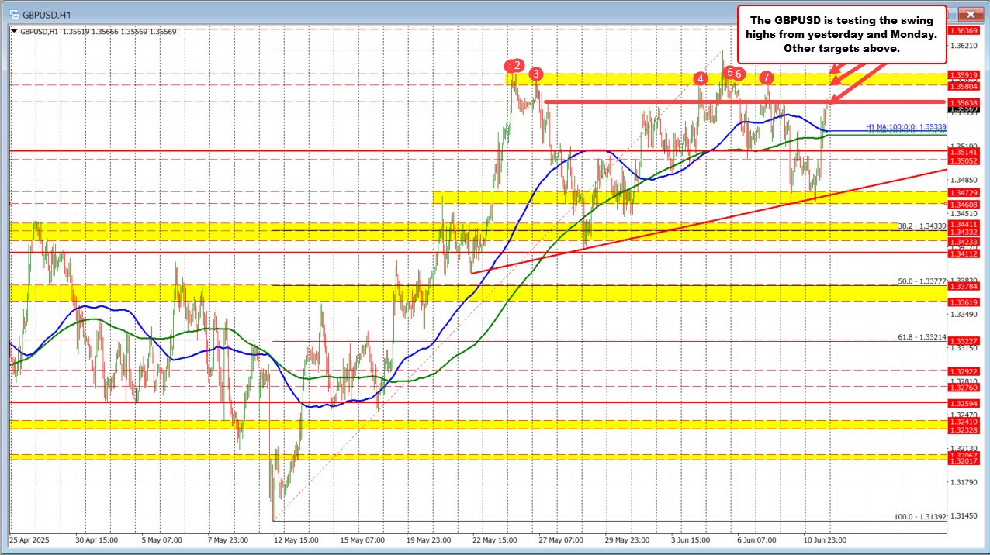Click the numbered marker 4 circle
This screenshot has height=555, width=990.
tap(702, 78)
